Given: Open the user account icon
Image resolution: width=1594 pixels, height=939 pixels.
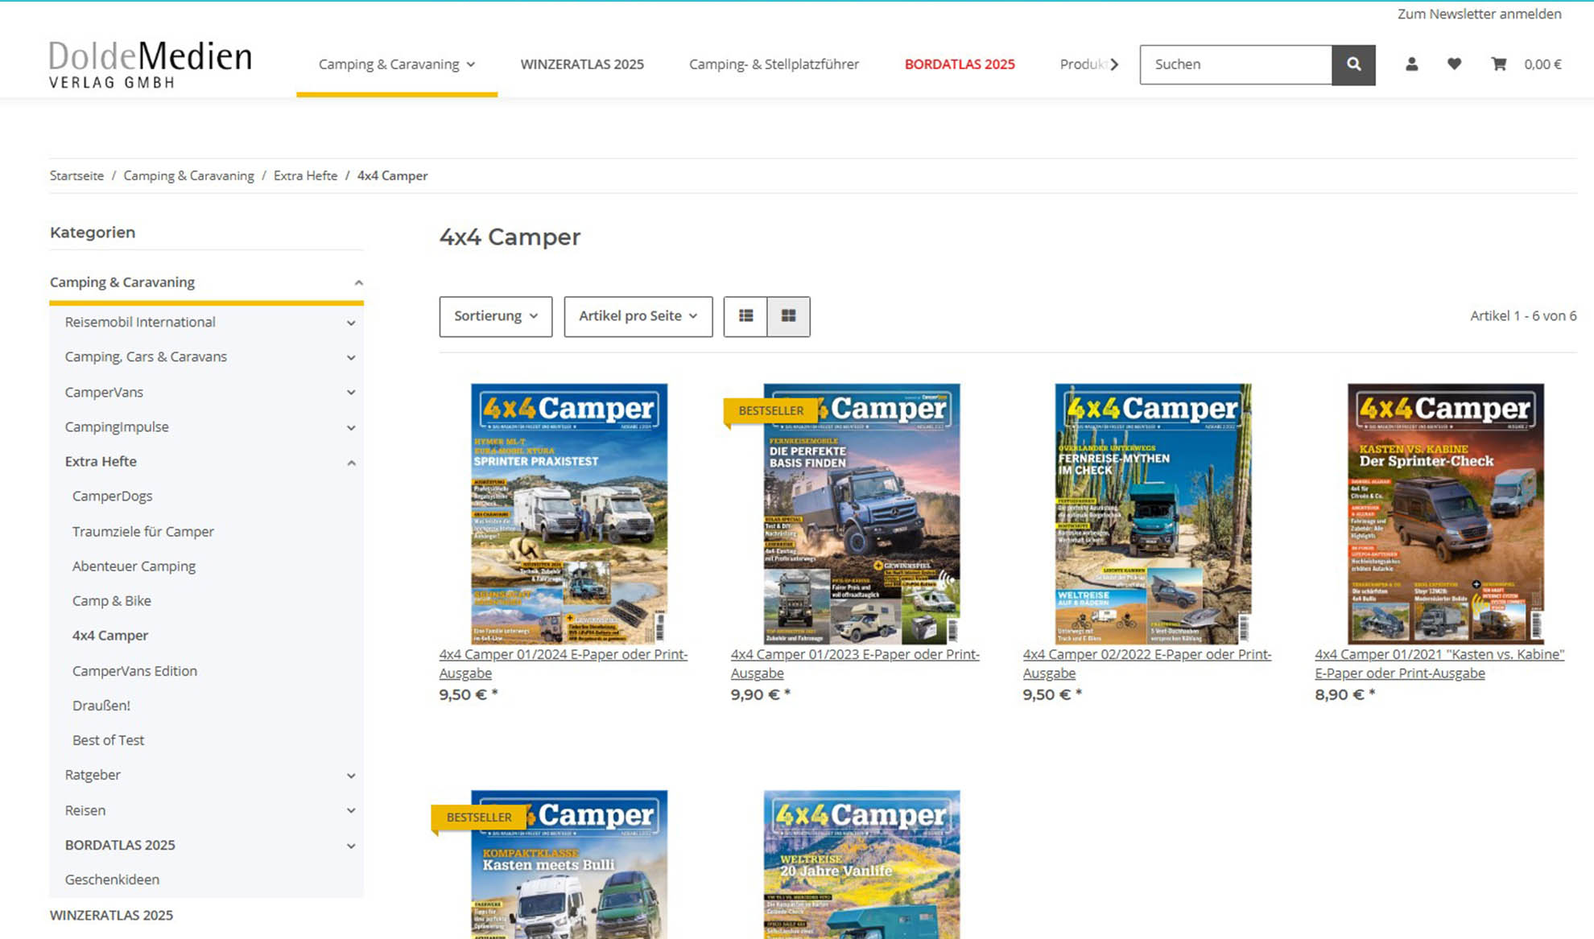Looking at the screenshot, I should pos(1411,64).
